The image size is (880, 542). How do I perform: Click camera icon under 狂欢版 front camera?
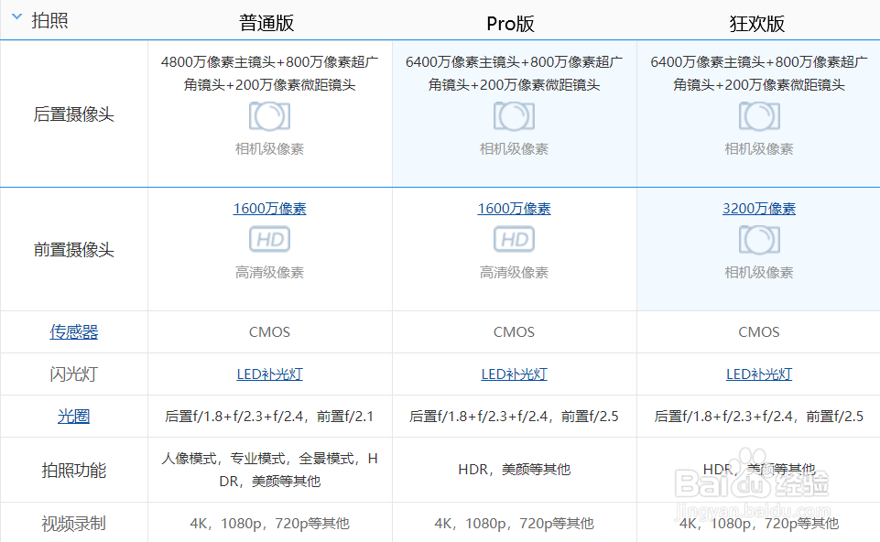tap(759, 240)
